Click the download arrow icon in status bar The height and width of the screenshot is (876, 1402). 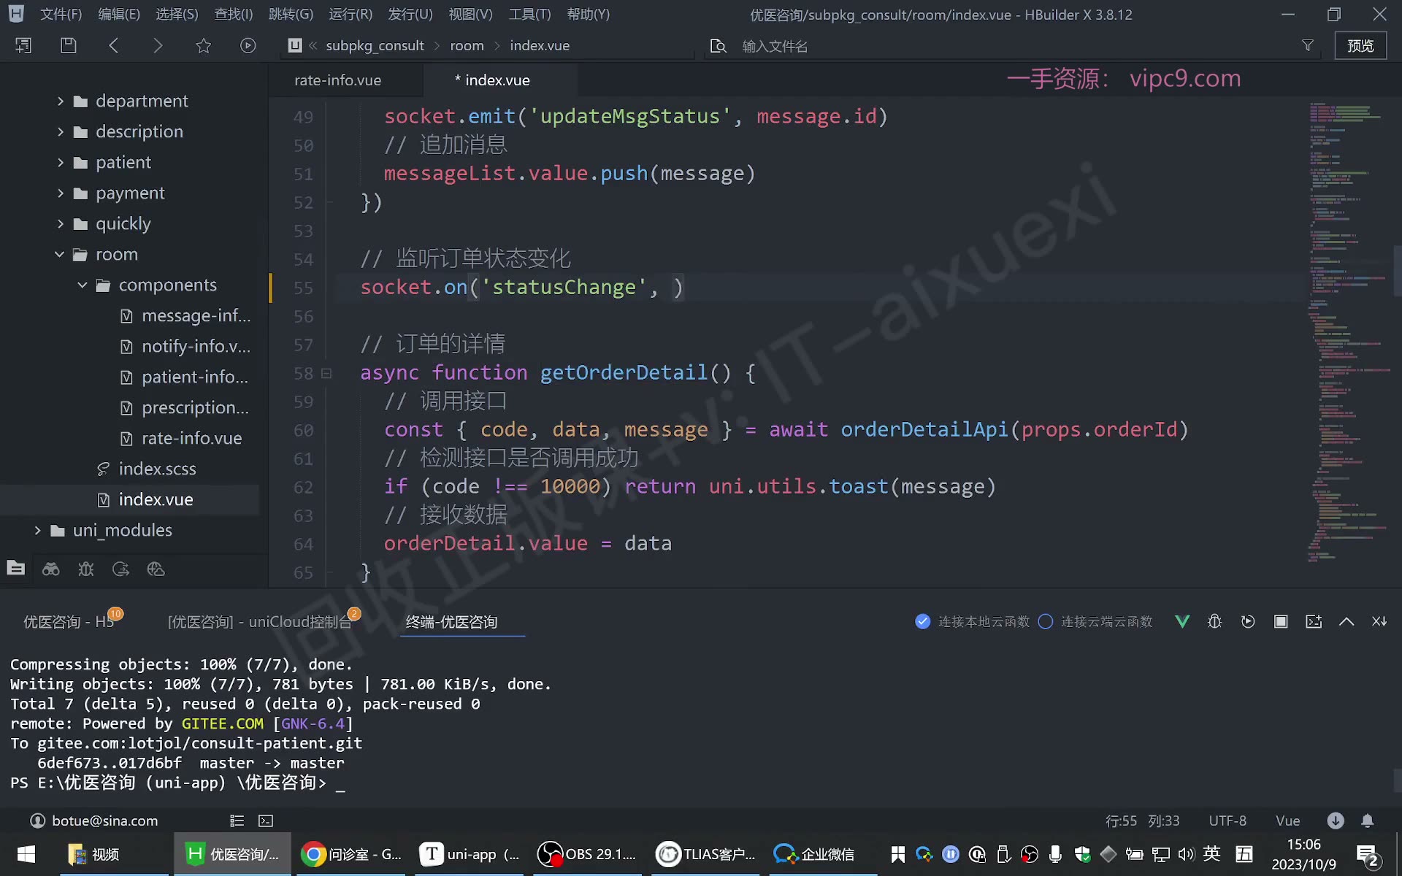[1336, 821]
